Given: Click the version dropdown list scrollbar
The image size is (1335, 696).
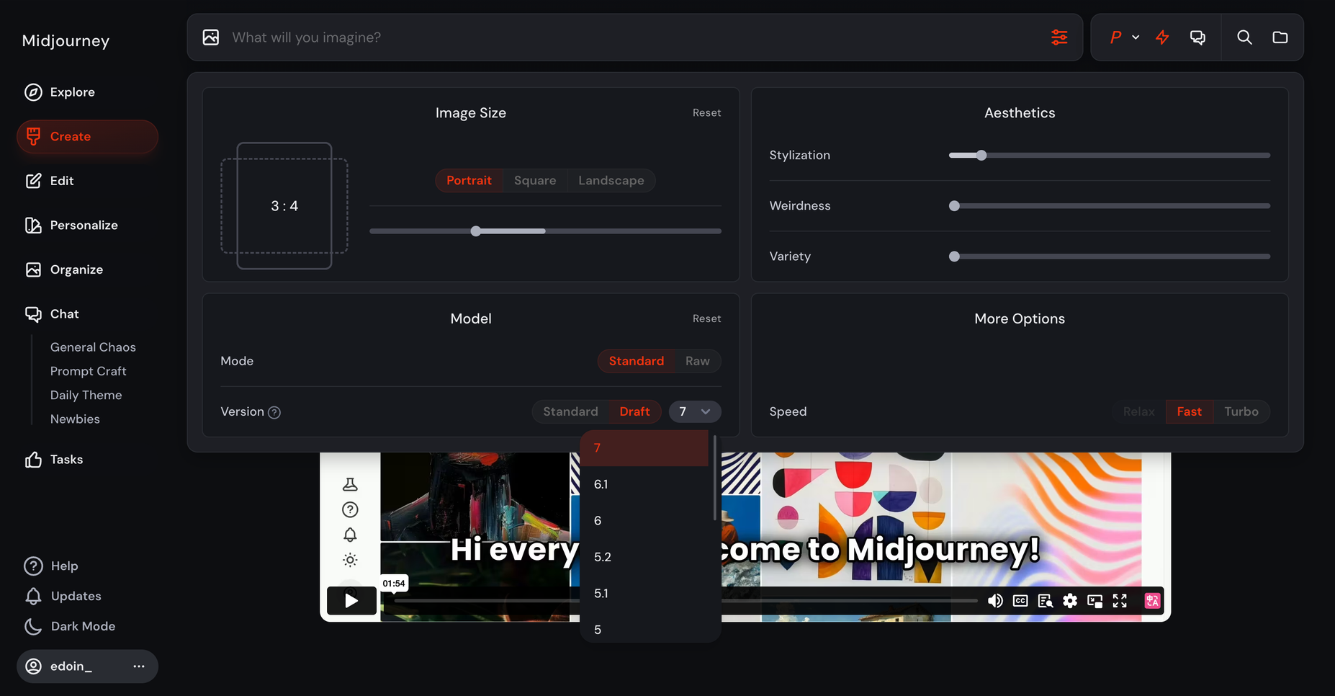Looking at the screenshot, I should [x=714, y=477].
